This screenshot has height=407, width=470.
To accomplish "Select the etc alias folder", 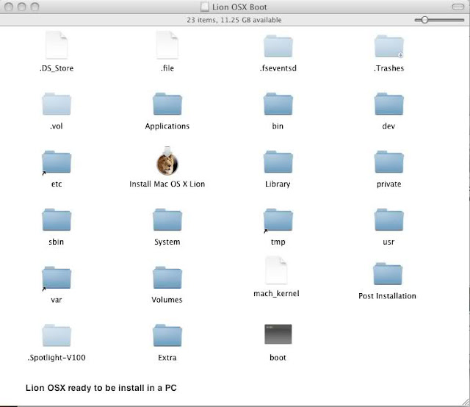I will pos(57,162).
